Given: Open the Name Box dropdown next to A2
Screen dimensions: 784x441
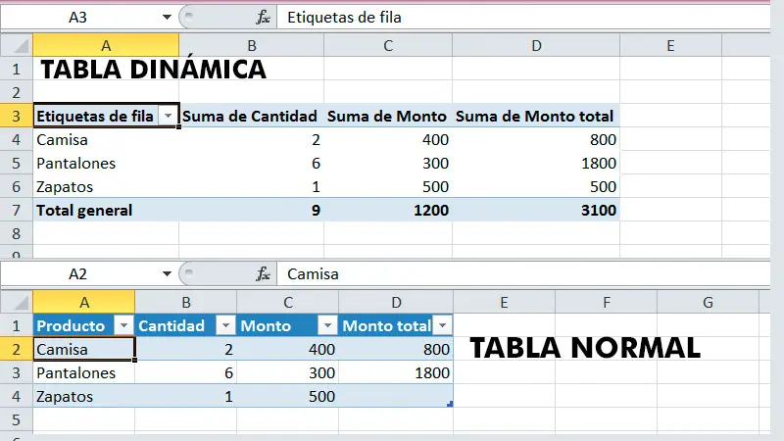Looking at the screenshot, I should pos(167,274).
